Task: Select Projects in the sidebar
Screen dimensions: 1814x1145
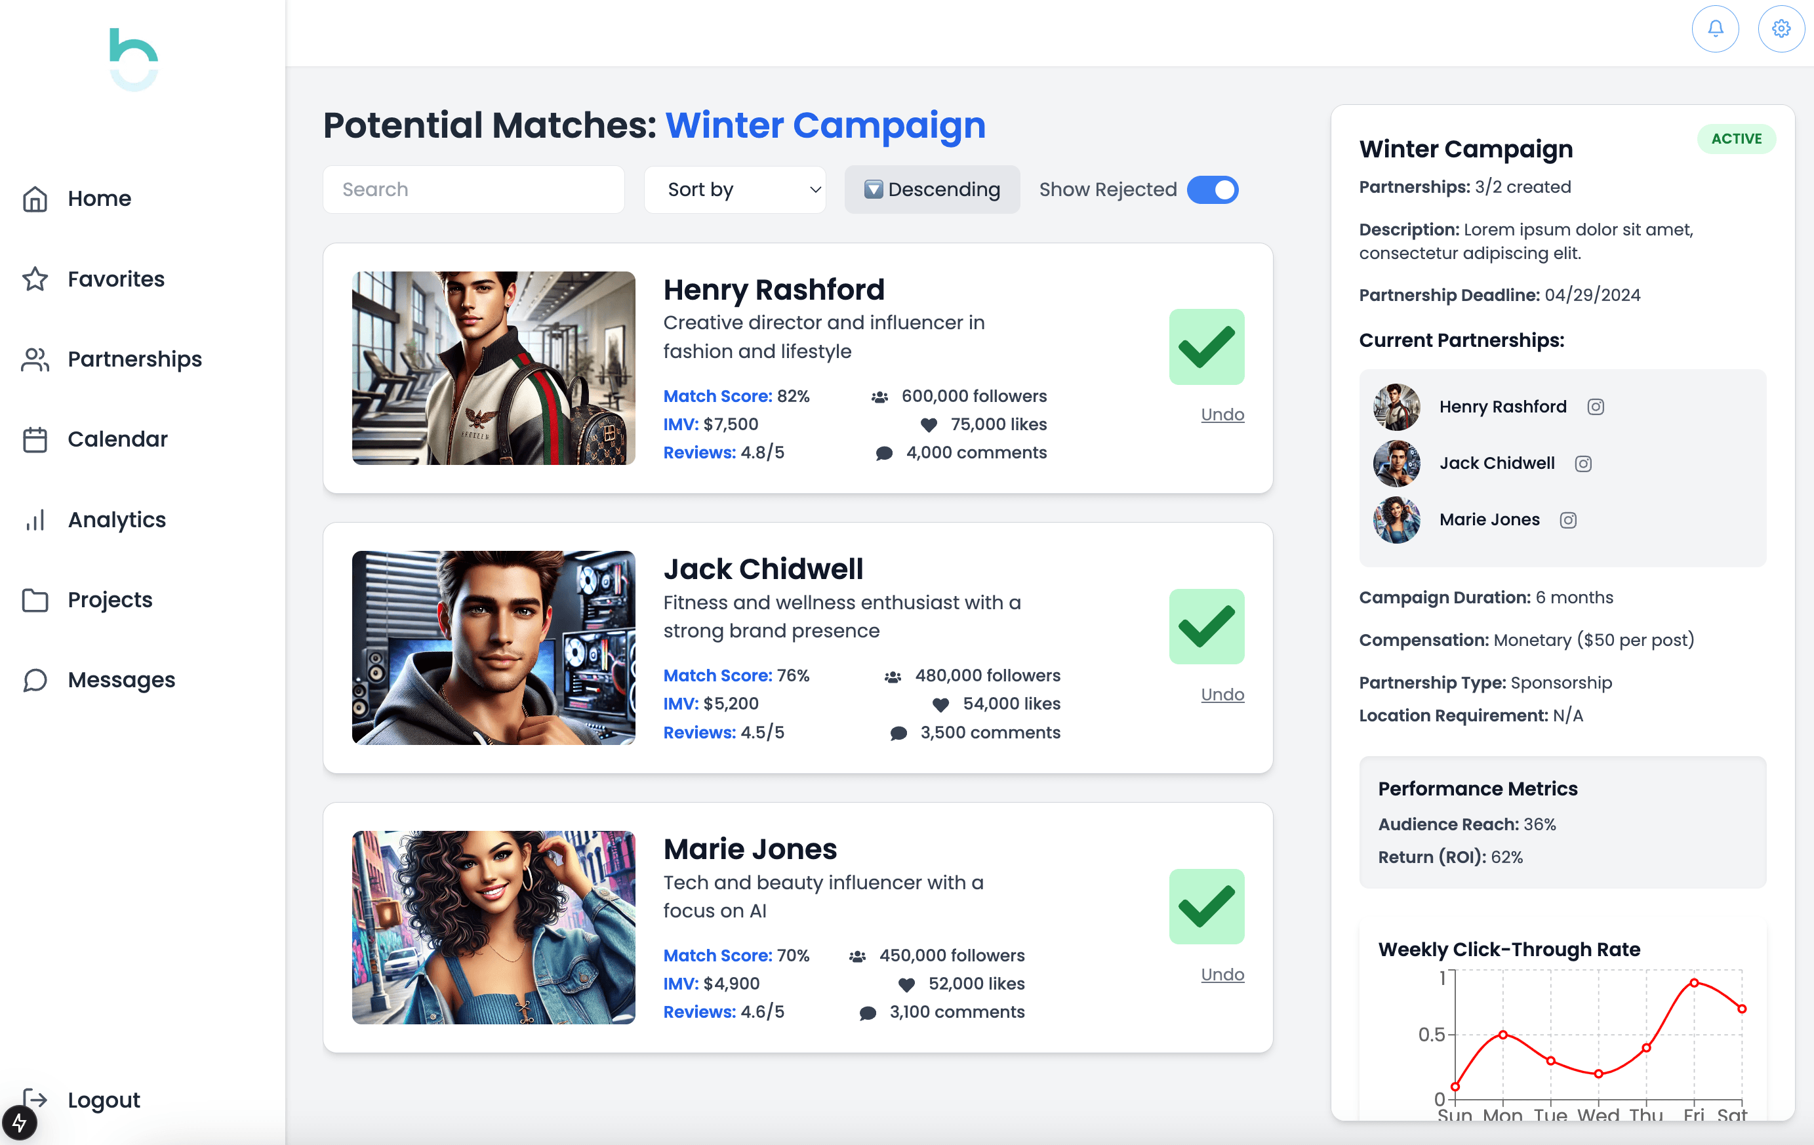Action: (35, 599)
